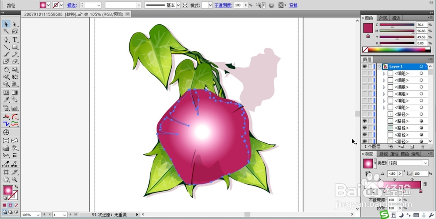
Task: Click the Sogou input method S icon
Action: pyautogui.click(x=385, y=215)
